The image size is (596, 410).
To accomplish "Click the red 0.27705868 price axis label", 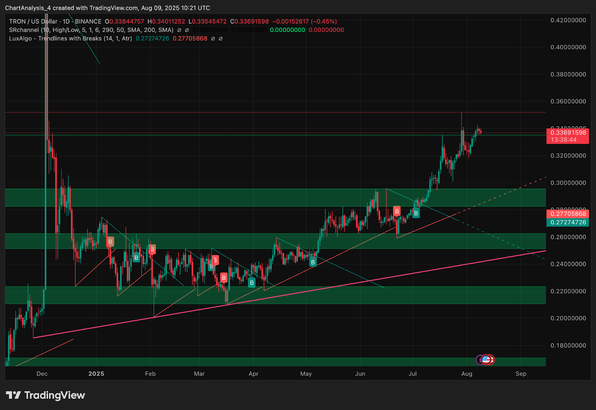I will (x=568, y=214).
